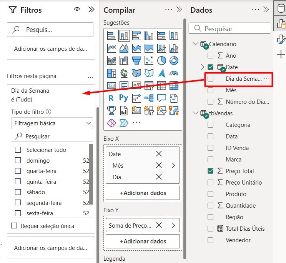The height and width of the screenshot is (263, 286).
Task: Add the decomposition tree visual
Action: (149, 98)
